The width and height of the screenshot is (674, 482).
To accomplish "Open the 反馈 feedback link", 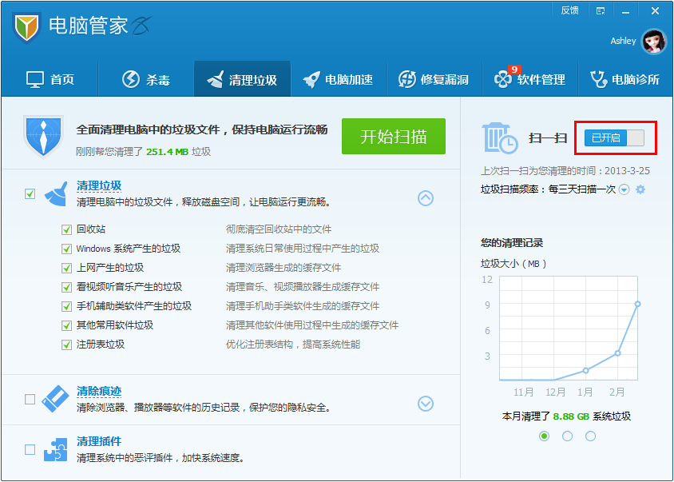I will point(569,10).
